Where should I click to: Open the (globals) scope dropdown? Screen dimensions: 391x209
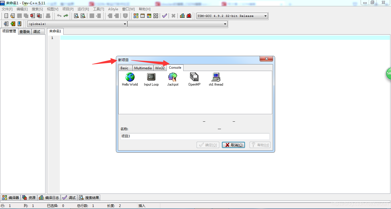point(77,24)
